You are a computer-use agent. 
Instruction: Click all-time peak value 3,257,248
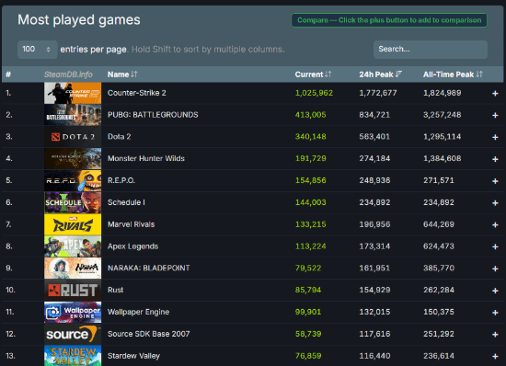[x=443, y=115]
